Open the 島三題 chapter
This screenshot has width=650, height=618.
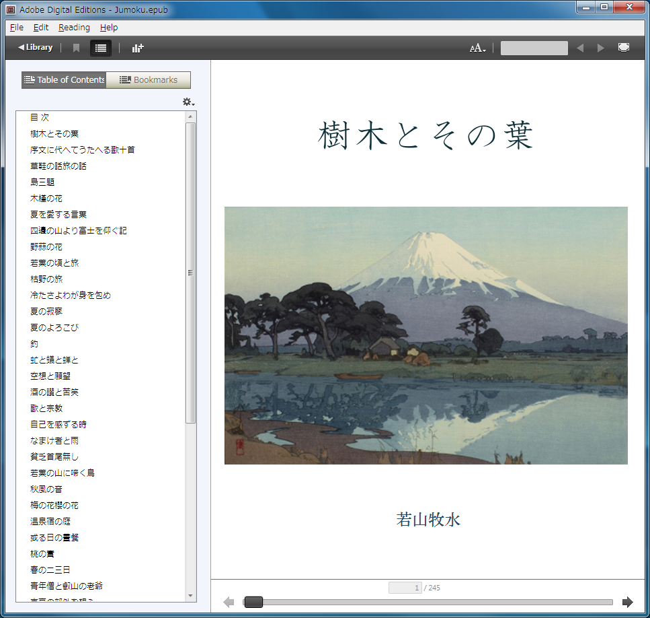click(x=42, y=182)
